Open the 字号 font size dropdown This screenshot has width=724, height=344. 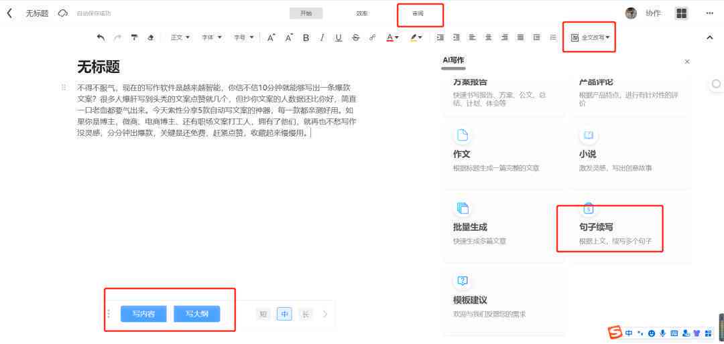[x=244, y=37]
